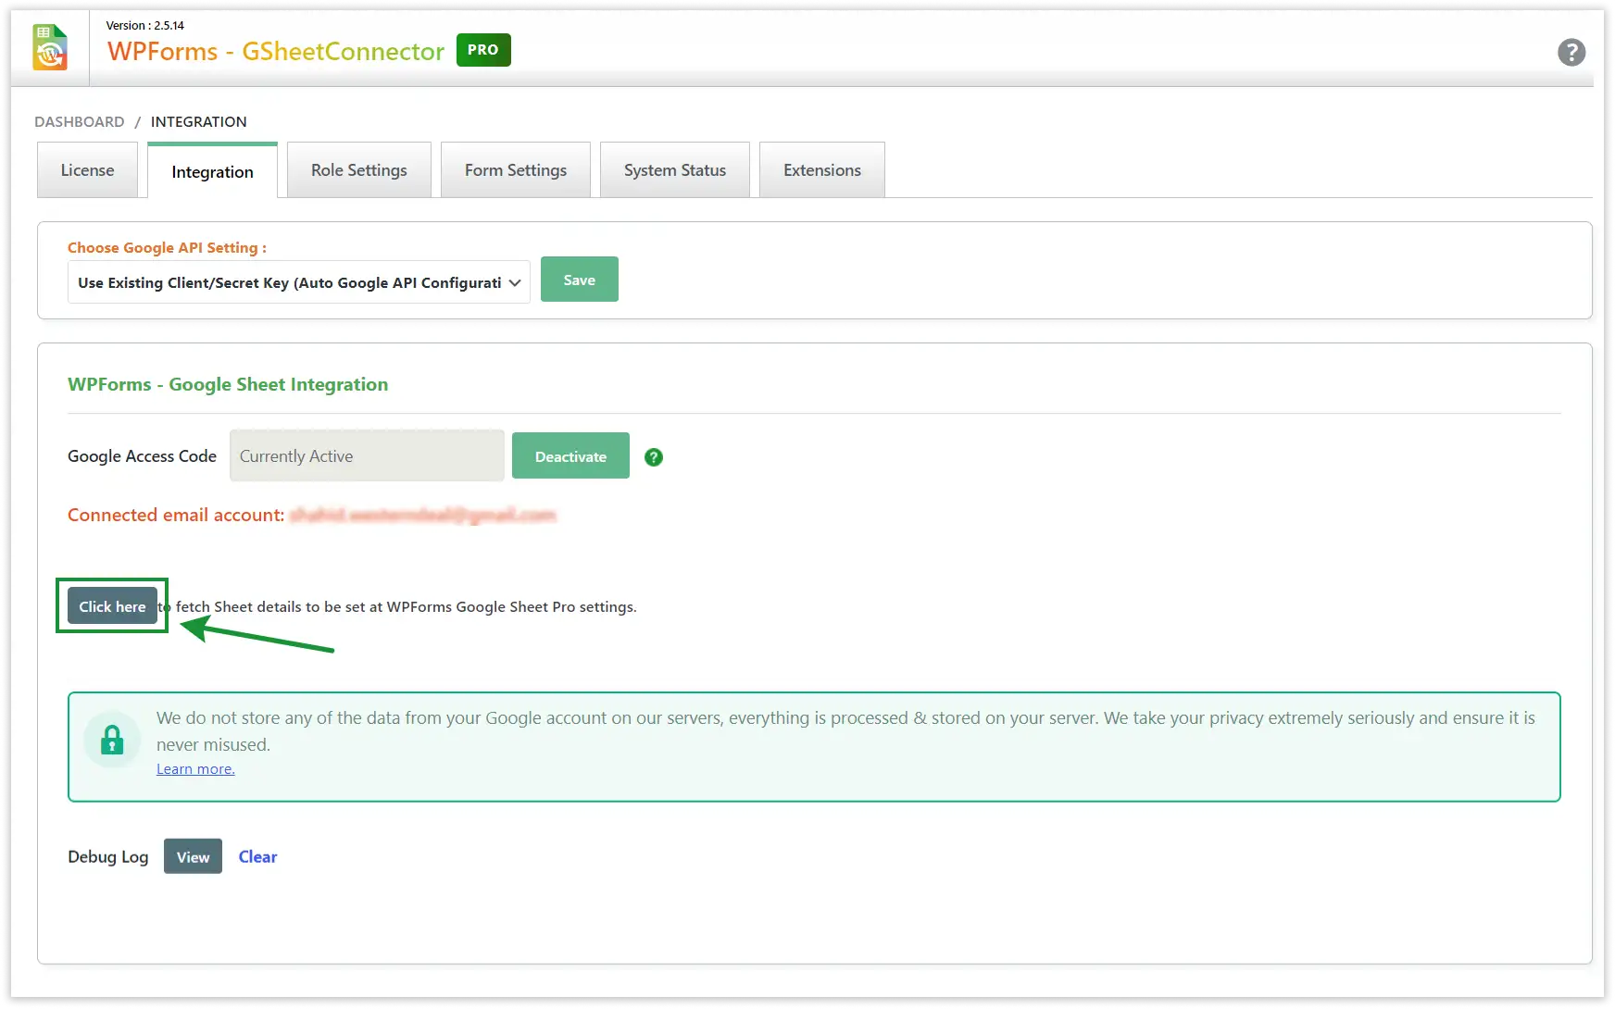Open the Extensions tab

[x=821, y=169]
